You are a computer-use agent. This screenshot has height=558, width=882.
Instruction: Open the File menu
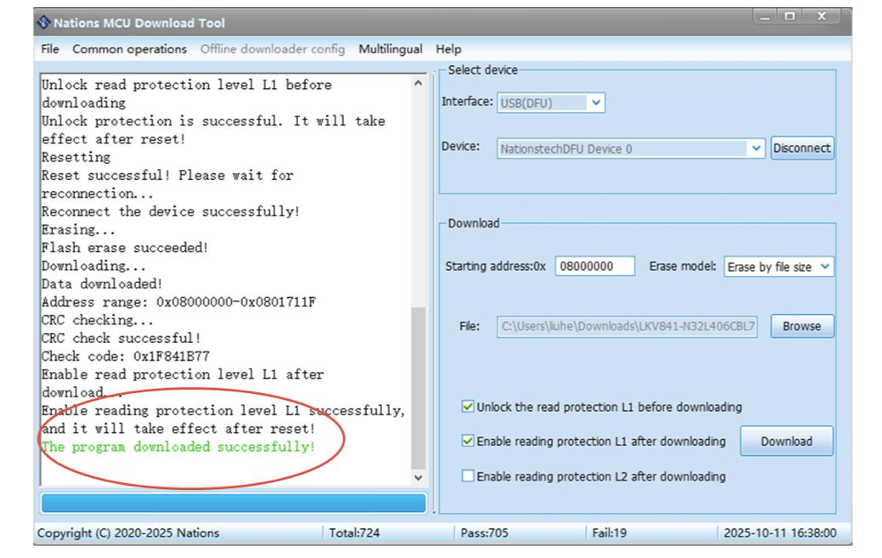click(x=50, y=49)
